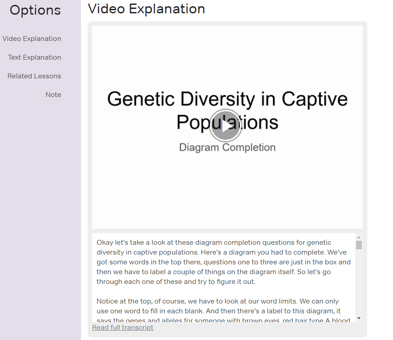Click the 'Genetic Diversity in Captive' title line
This screenshot has width=393, height=340.
(x=227, y=99)
